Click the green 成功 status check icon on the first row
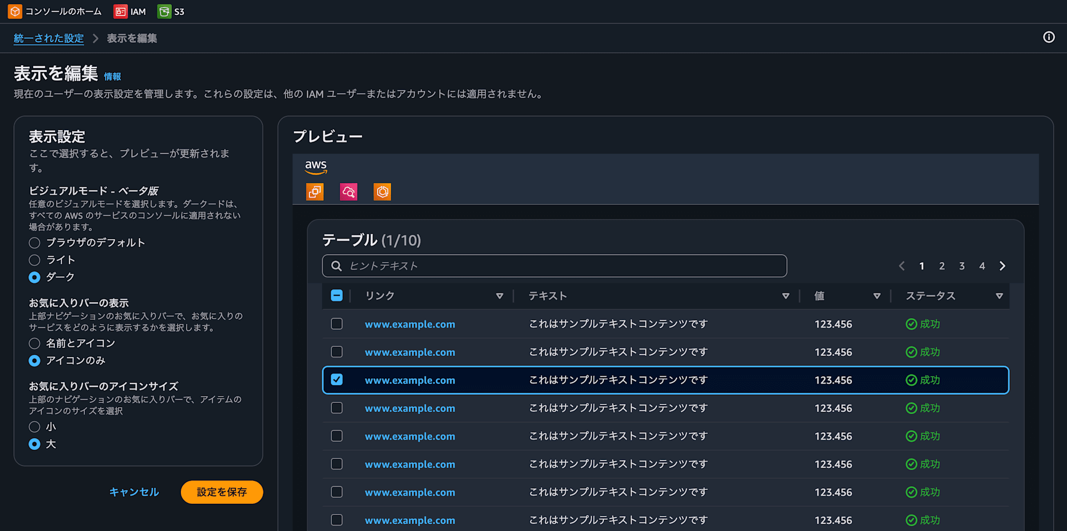This screenshot has height=531, width=1067. [x=911, y=324]
